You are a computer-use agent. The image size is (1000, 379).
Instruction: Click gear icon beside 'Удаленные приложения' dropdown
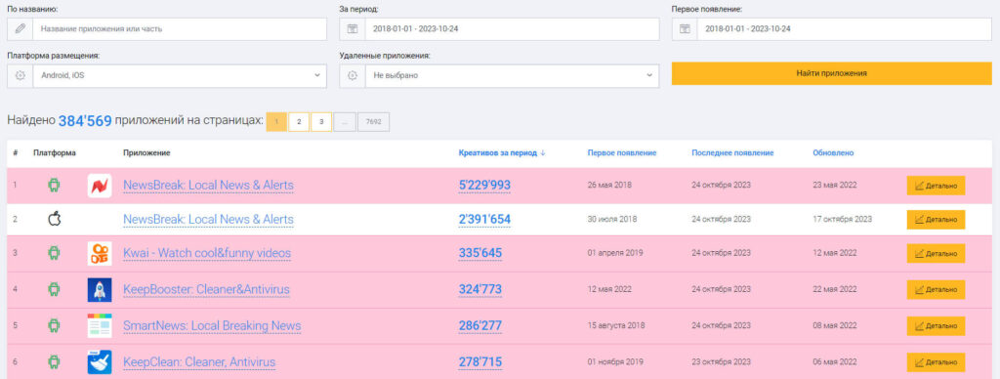coord(352,75)
